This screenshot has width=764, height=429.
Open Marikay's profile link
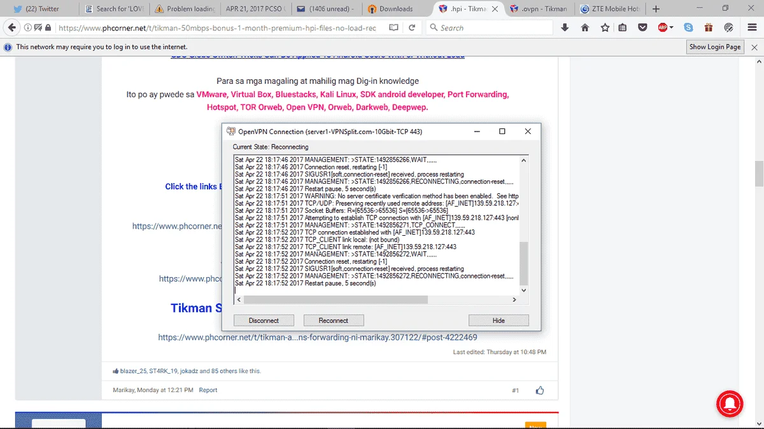(x=124, y=390)
